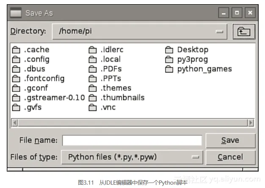
Task: Click the .config folder icon
Action: (16, 59)
